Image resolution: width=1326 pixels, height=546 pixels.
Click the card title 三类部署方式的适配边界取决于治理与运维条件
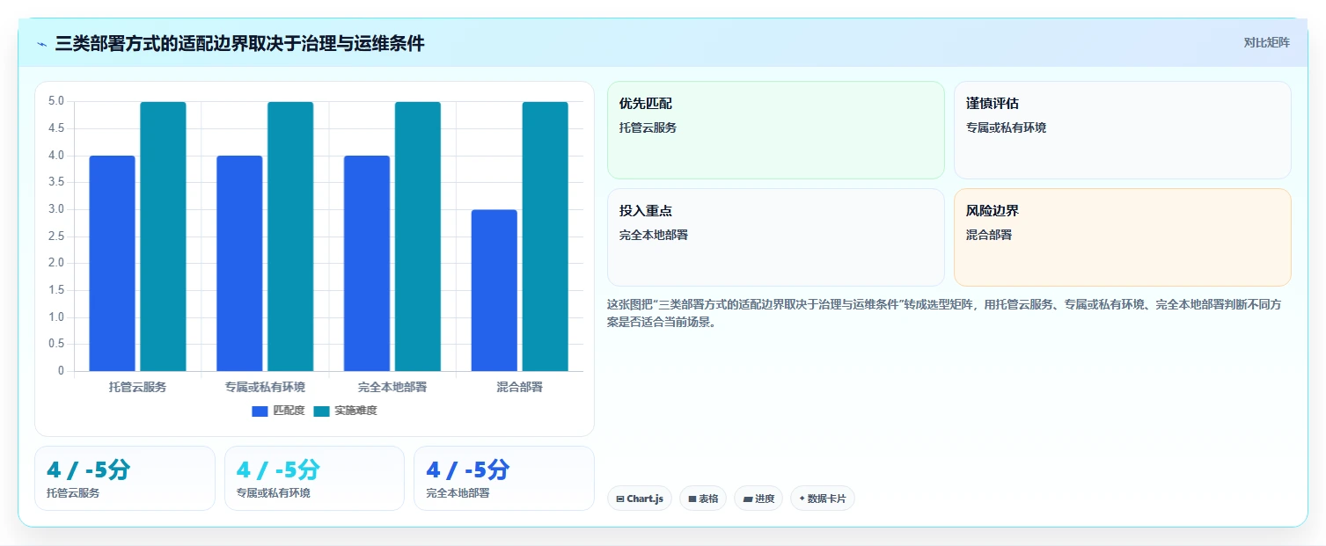[x=239, y=44]
